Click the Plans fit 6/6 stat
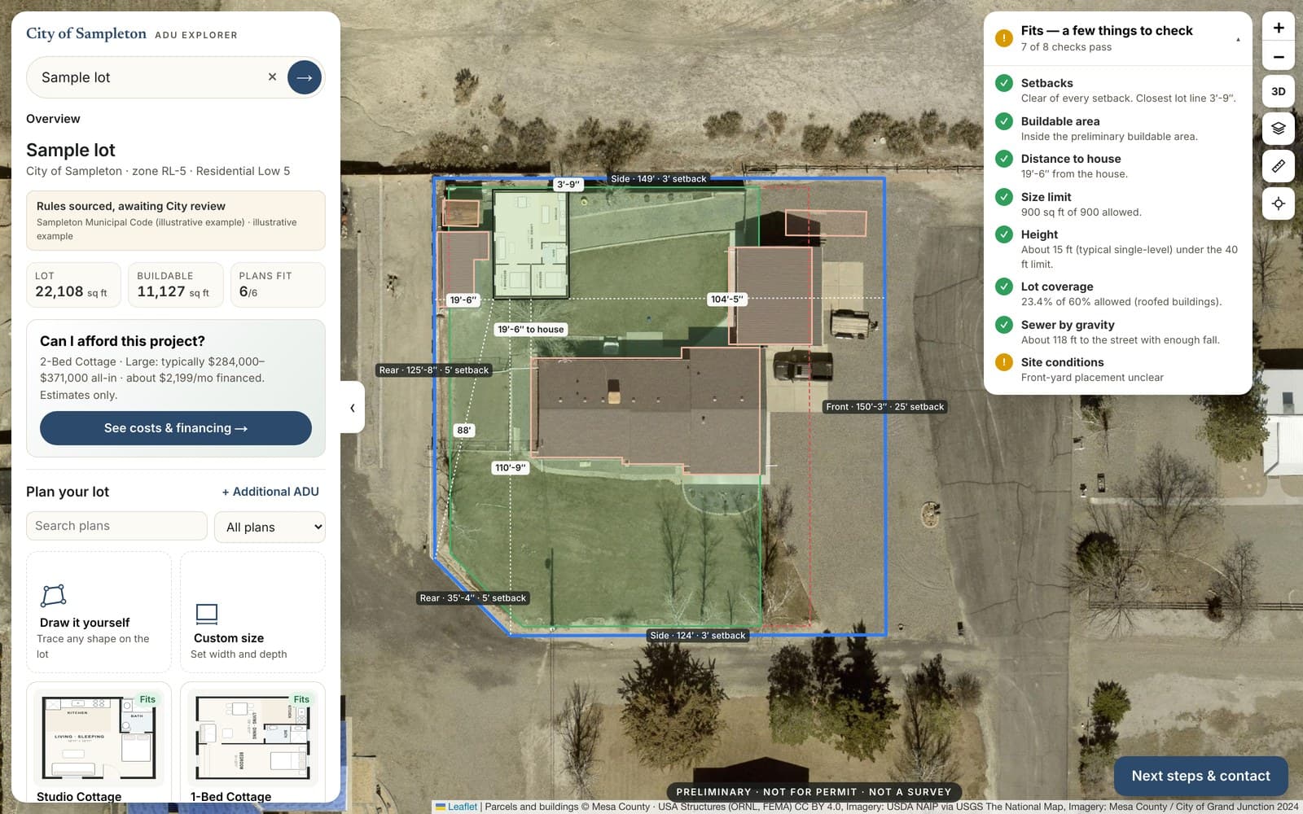Viewport: 1303px width, 814px height. coord(278,285)
